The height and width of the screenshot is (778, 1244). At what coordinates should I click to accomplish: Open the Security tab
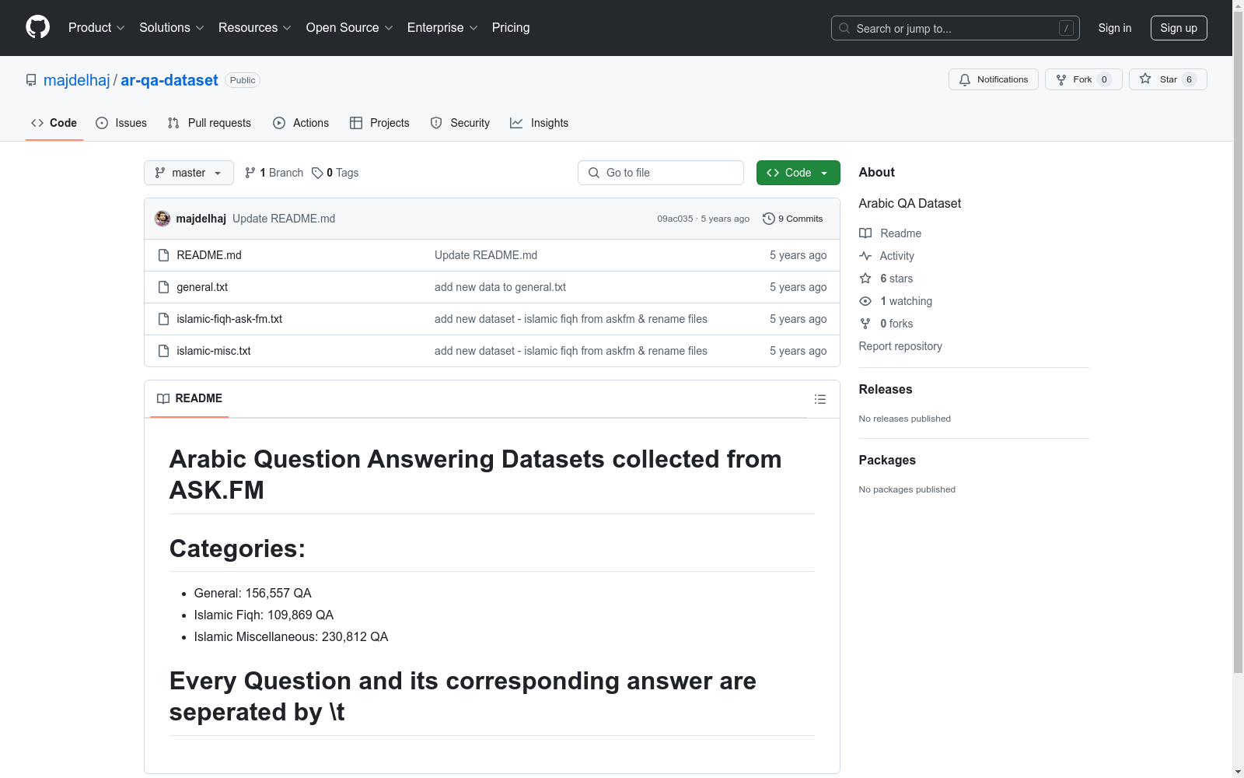pos(460,123)
